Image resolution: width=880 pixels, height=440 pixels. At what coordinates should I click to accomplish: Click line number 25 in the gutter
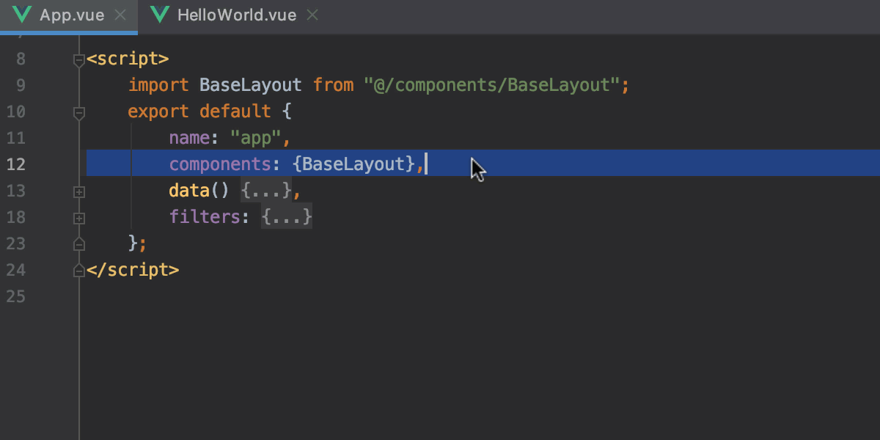16,296
